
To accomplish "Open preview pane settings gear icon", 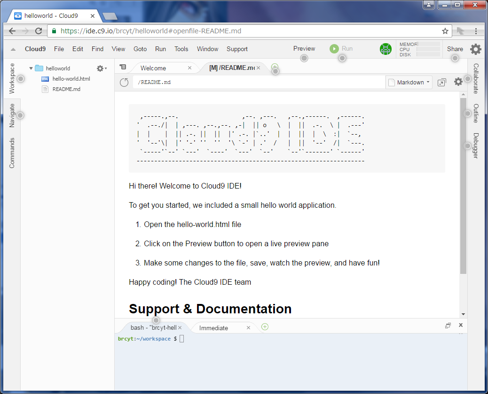I will tap(458, 82).
